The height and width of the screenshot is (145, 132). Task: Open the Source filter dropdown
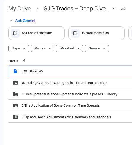(97, 48)
